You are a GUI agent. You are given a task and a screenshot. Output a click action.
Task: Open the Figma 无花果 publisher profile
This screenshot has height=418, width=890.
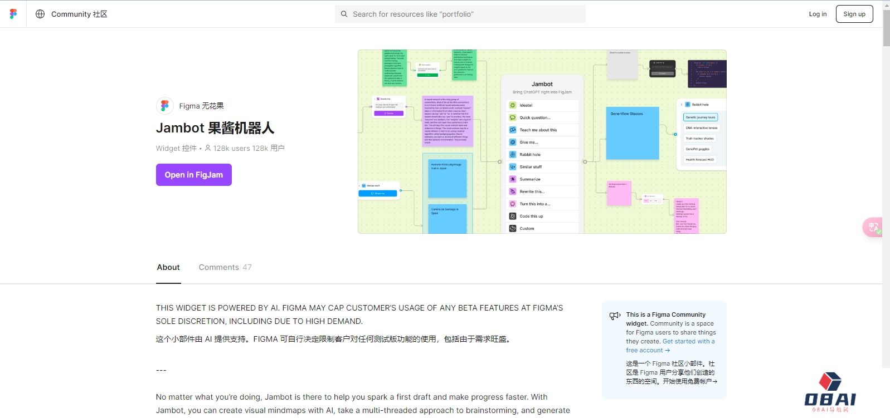201,106
